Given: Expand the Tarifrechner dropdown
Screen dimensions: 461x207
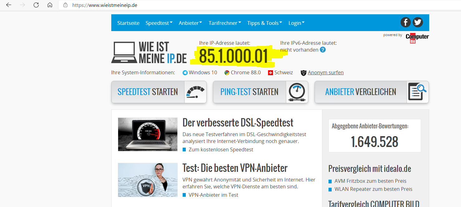Looking at the screenshot, I should point(225,23).
